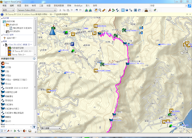Open the Taiwan Tides 2016 map dropdown
The width and height of the screenshot is (192, 138).
click(37, 10)
